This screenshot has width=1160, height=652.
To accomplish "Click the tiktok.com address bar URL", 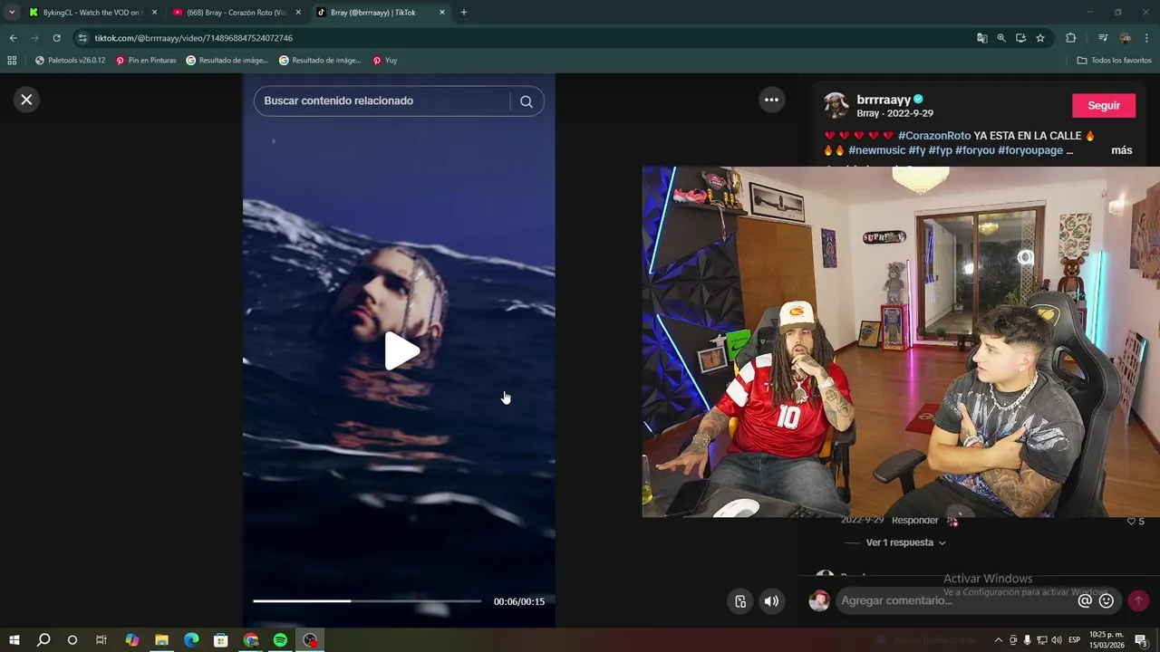I will coord(194,38).
